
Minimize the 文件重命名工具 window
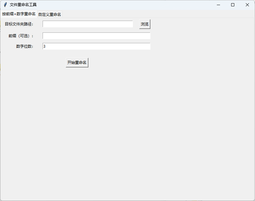(x=218, y=5)
